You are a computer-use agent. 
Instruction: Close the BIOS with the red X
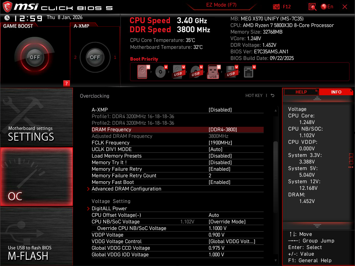point(345,7)
